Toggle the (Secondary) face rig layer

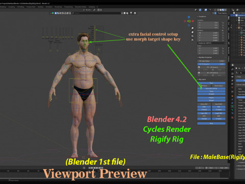pos(218,86)
